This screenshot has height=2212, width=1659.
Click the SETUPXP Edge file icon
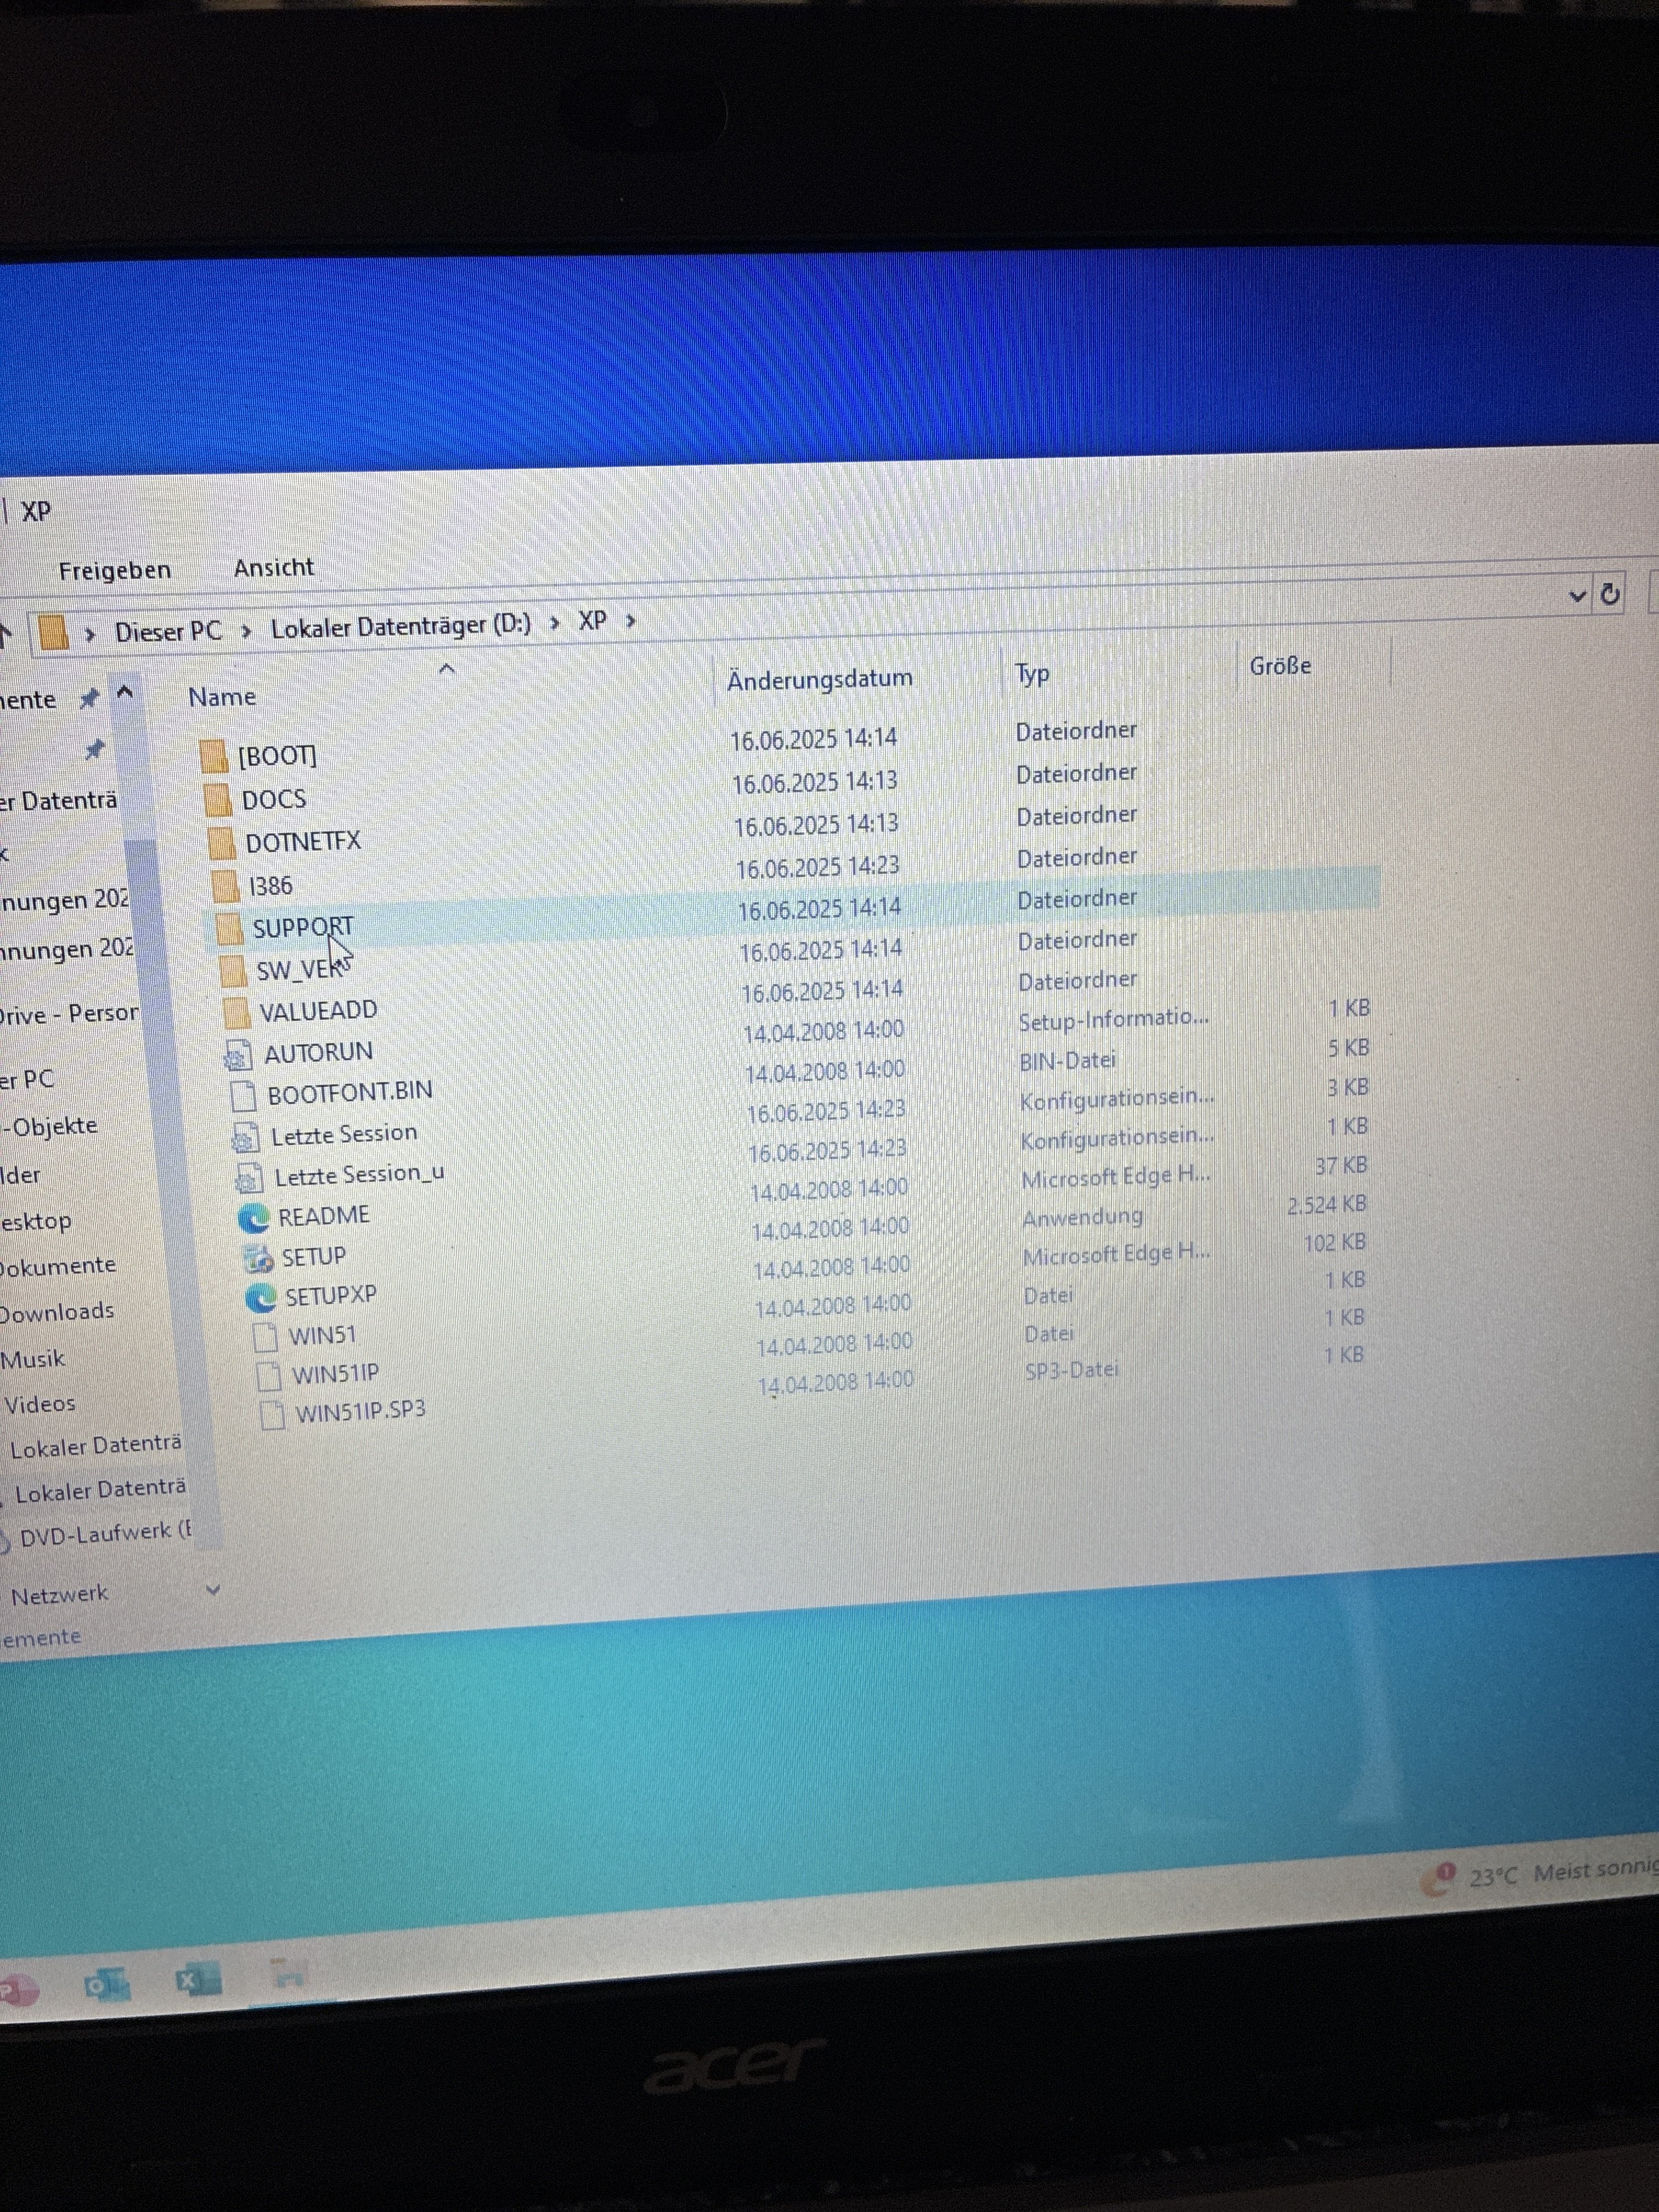click(x=261, y=1298)
